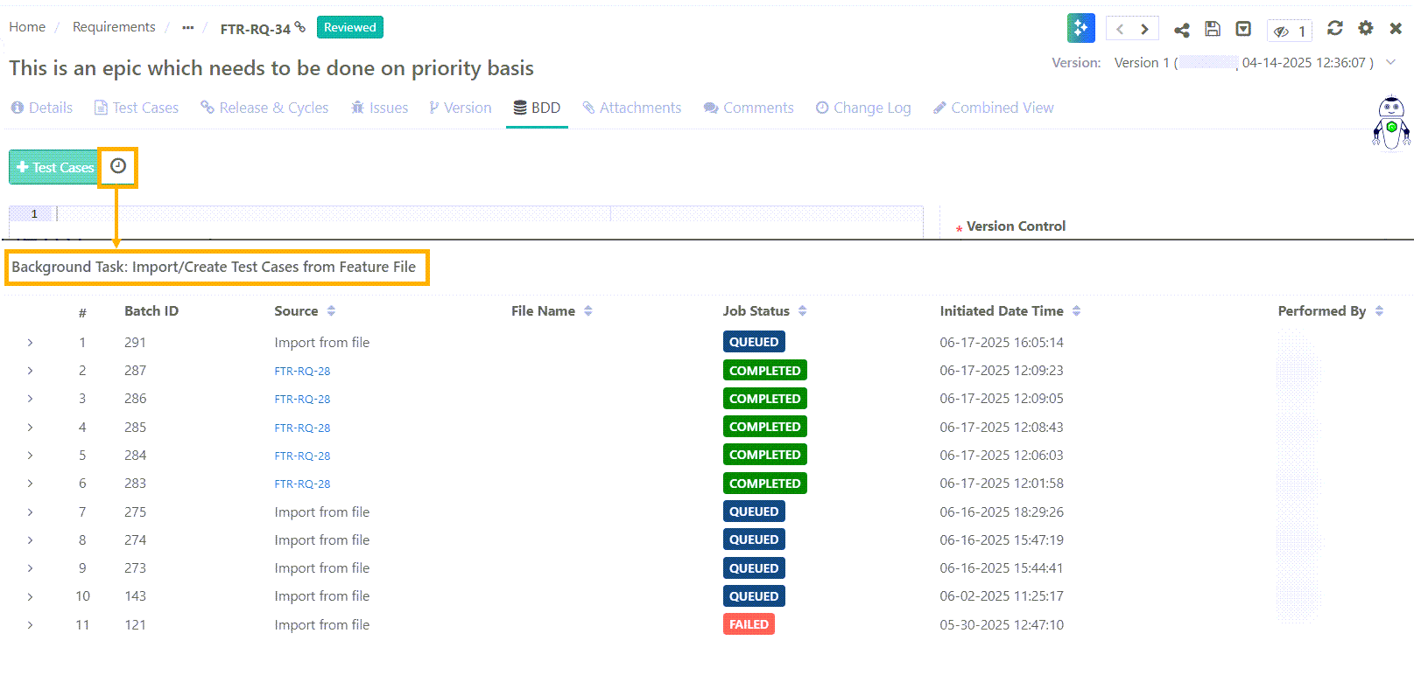This screenshot has height=696, width=1414.
Task: Open the settings gear icon
Action: [x=1365, y=28]
